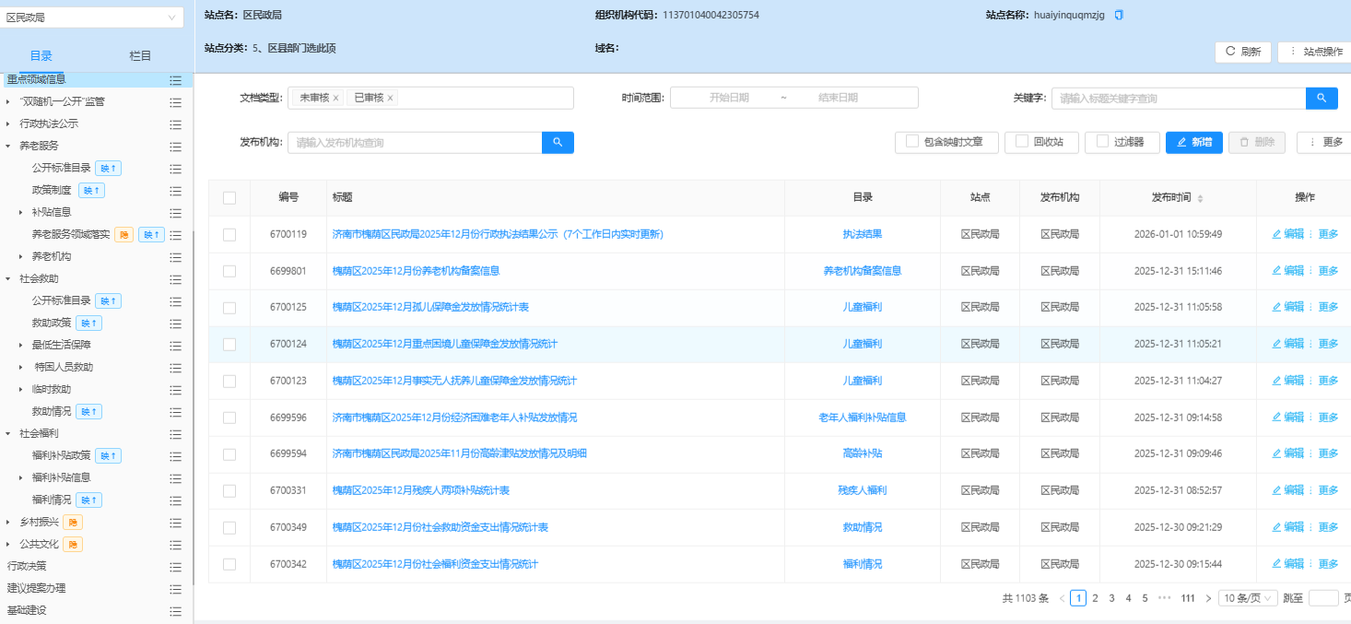The height and width of the screenshot is (624, 1351).
Task: Select the checkbox for row 6700119
Action: pyautogui.click(x=229, y=234)
